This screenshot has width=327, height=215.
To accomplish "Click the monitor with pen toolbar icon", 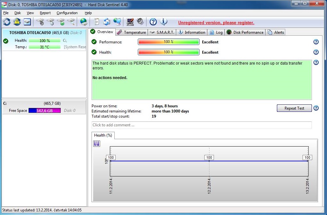I will pos(130,22).
